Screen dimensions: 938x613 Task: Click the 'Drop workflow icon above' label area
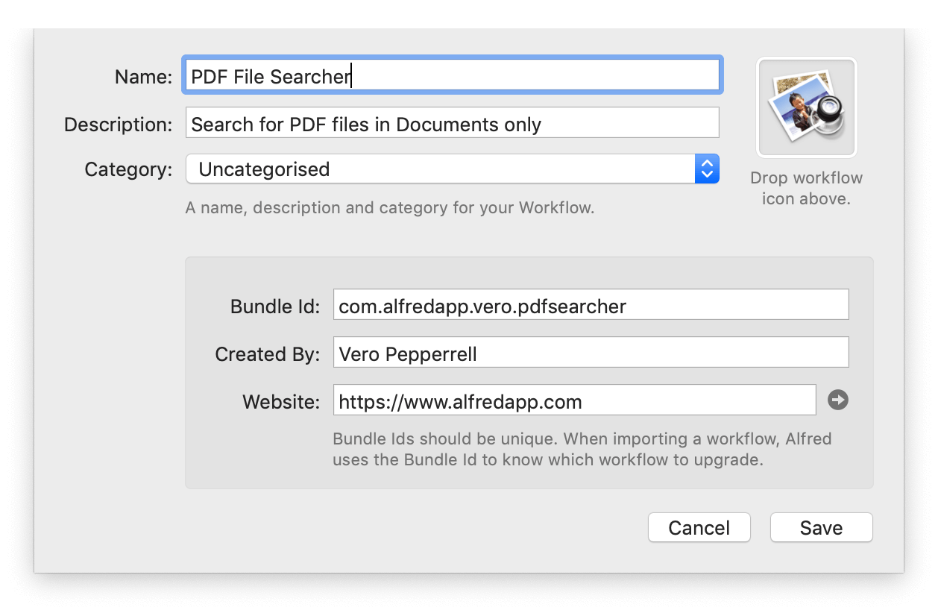[x=806, y=189]
